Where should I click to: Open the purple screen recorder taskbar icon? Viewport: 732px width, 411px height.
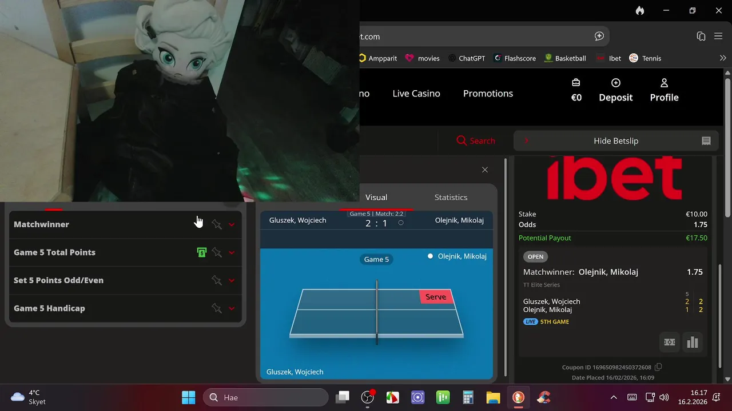[x=418, y=397]
